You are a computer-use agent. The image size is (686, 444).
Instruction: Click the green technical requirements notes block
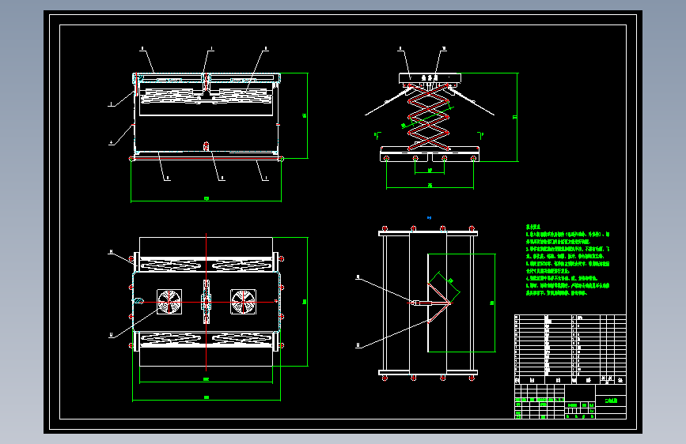(x=567, y=260)
